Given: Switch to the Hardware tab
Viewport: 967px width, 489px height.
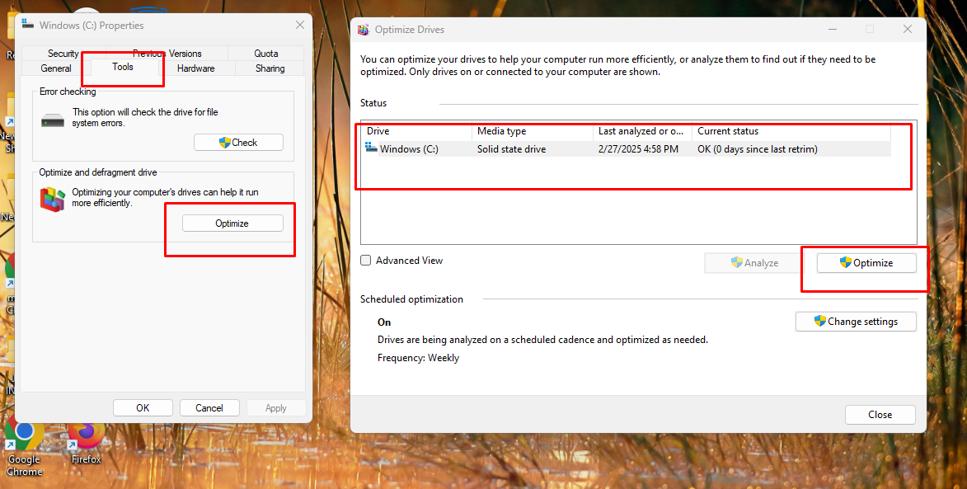Looking at the screenshot, I should click(x=195, y=68).
